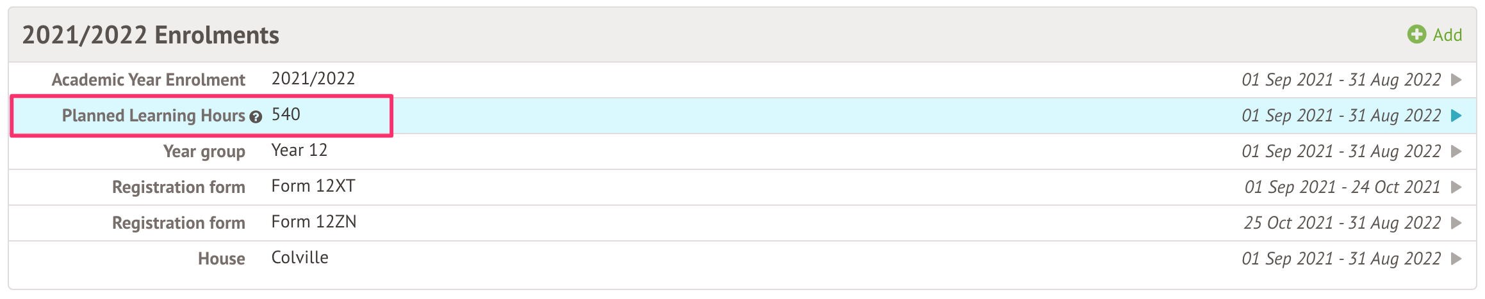Open the Year 12 year group entry
This screenshot has height=299, width=1485.
click(x=299, y=150)
